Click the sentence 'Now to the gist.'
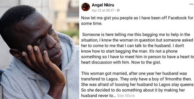This screenshot has width=194, height=99. coord(146,62)
